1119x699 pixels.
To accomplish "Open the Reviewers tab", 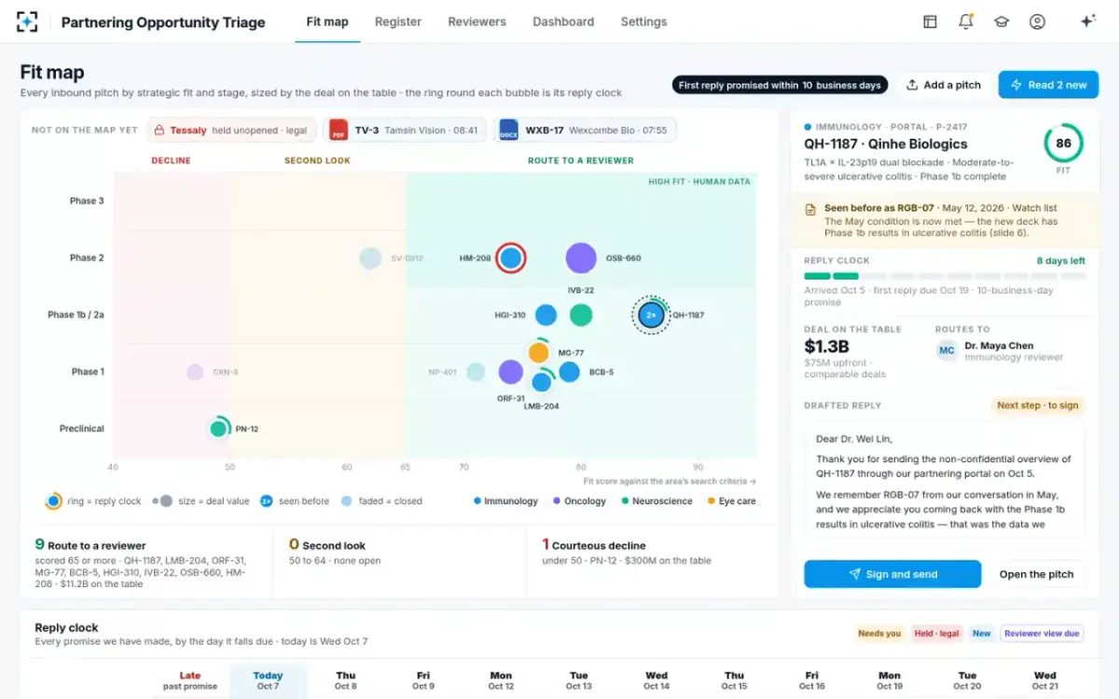I will pos(477,21).
